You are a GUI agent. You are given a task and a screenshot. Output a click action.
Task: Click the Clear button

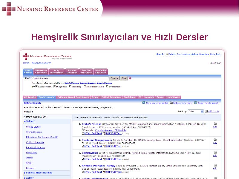tap(124, 78)
